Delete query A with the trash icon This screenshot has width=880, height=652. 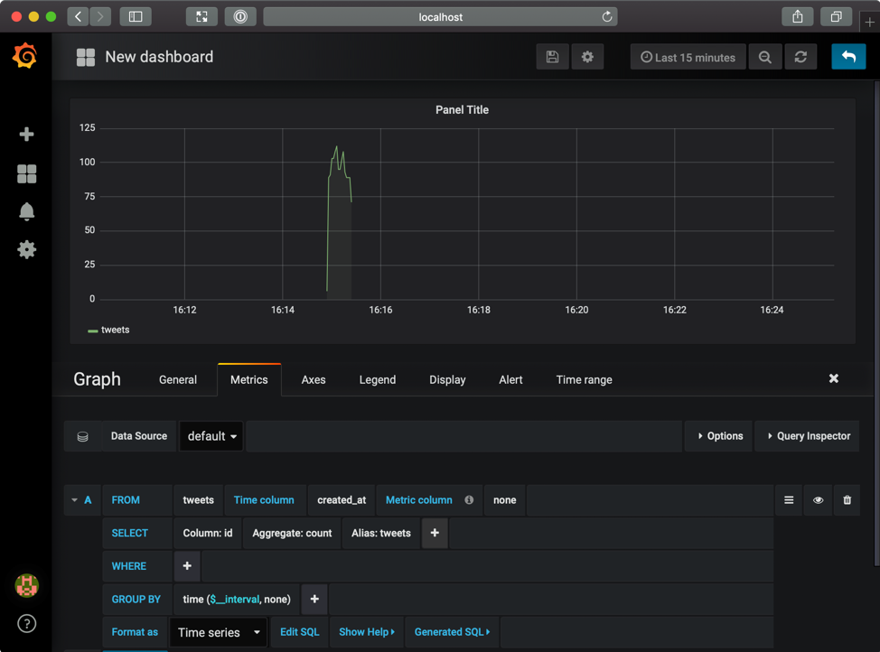tap(847, 500)
